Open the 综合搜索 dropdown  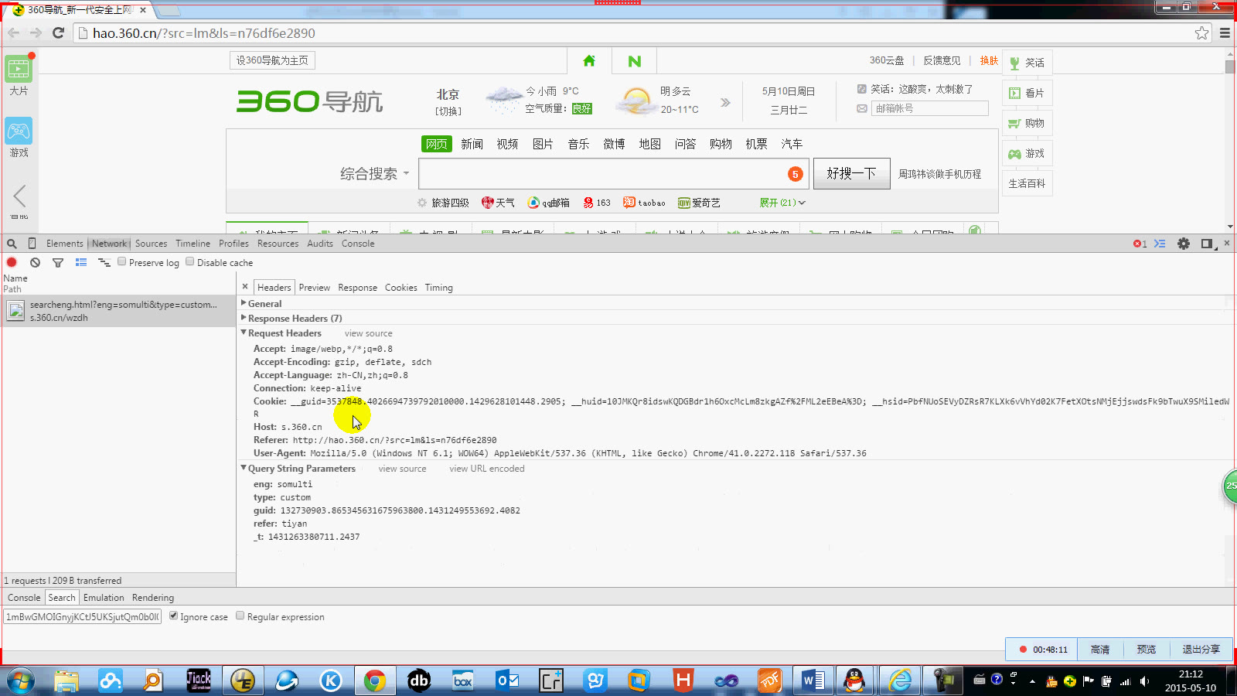click(x=374, y=174)
